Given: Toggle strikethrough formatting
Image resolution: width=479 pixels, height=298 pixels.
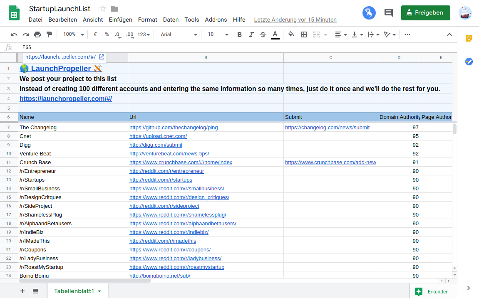Looking at the screenshot, I should click(x=263, y=34).
